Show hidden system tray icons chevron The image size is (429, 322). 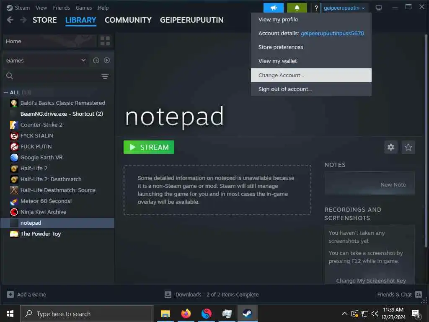[345, 314]
